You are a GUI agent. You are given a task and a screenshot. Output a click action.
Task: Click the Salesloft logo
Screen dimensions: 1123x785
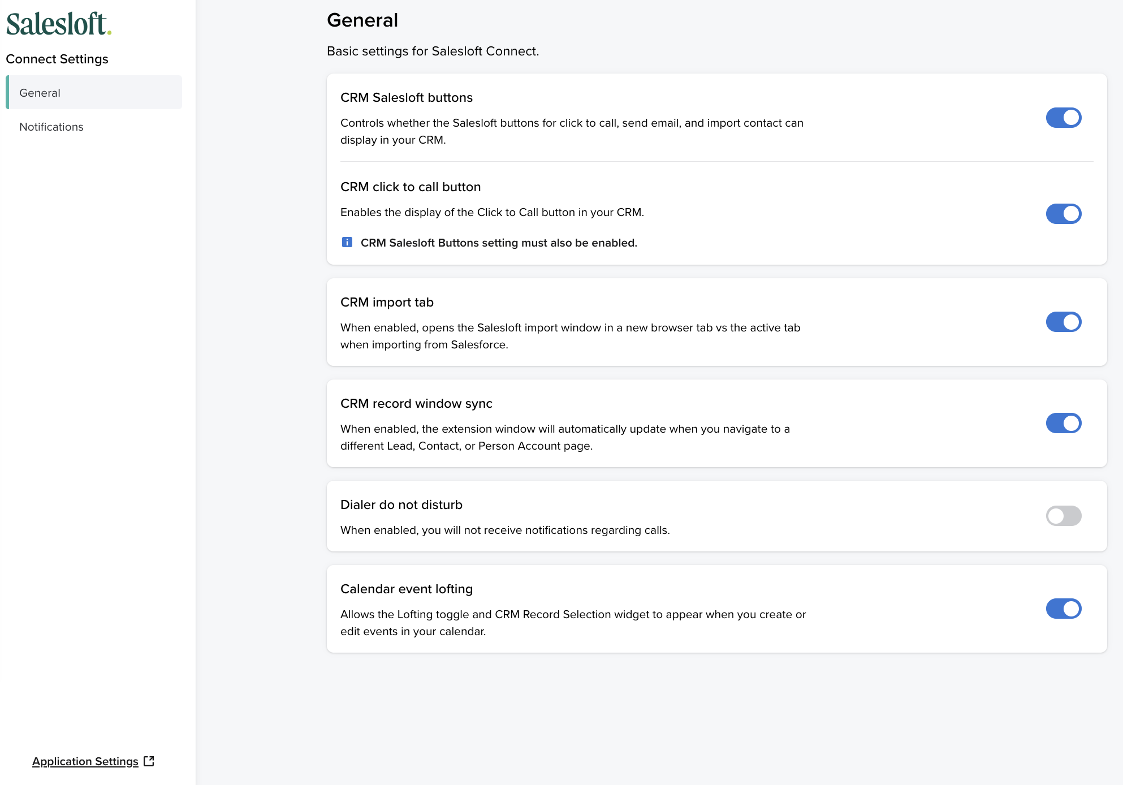tap(58, 21)
